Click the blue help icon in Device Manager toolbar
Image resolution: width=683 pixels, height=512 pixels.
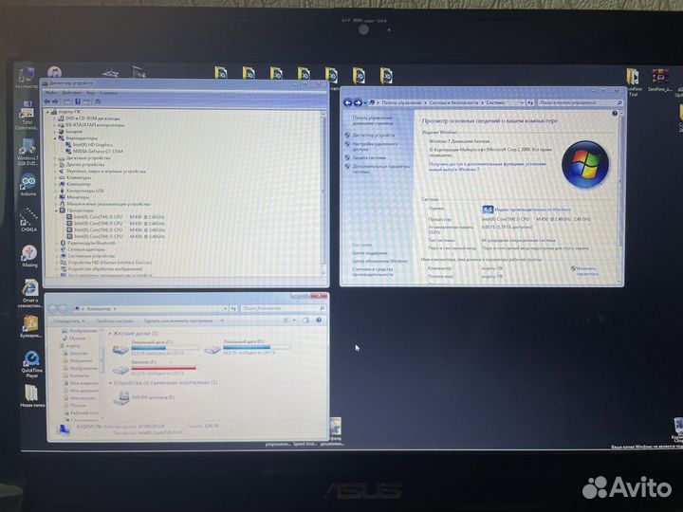click(x=77, y=101)
